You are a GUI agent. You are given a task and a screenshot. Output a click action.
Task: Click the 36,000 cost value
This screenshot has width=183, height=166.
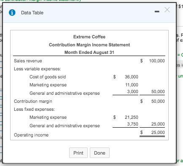[132, 77]
